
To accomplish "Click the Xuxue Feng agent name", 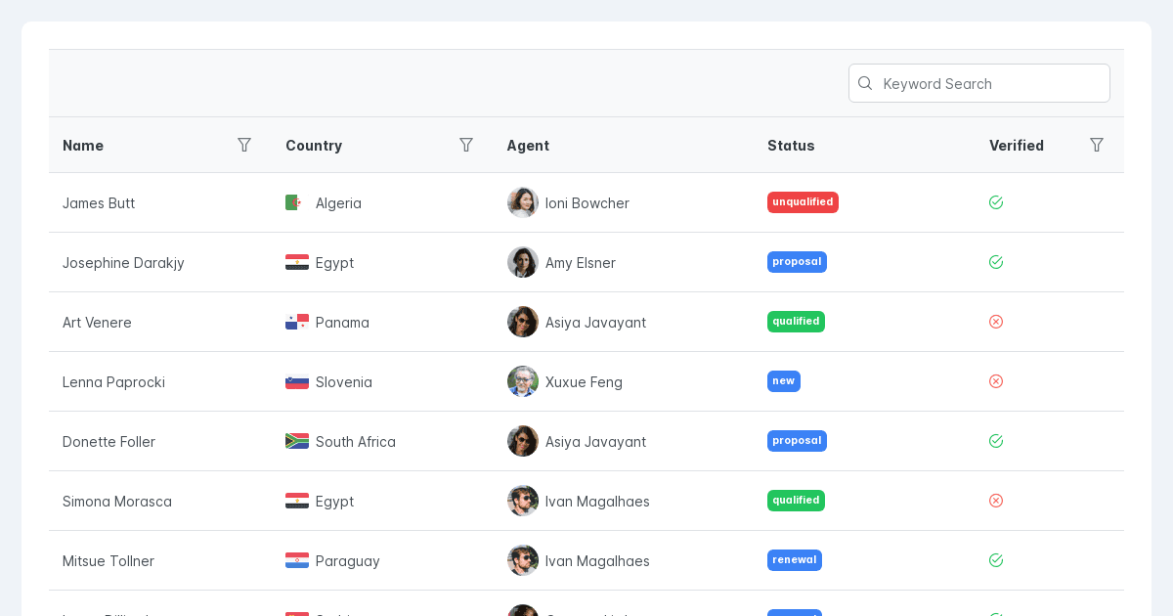I will [584, 381].
